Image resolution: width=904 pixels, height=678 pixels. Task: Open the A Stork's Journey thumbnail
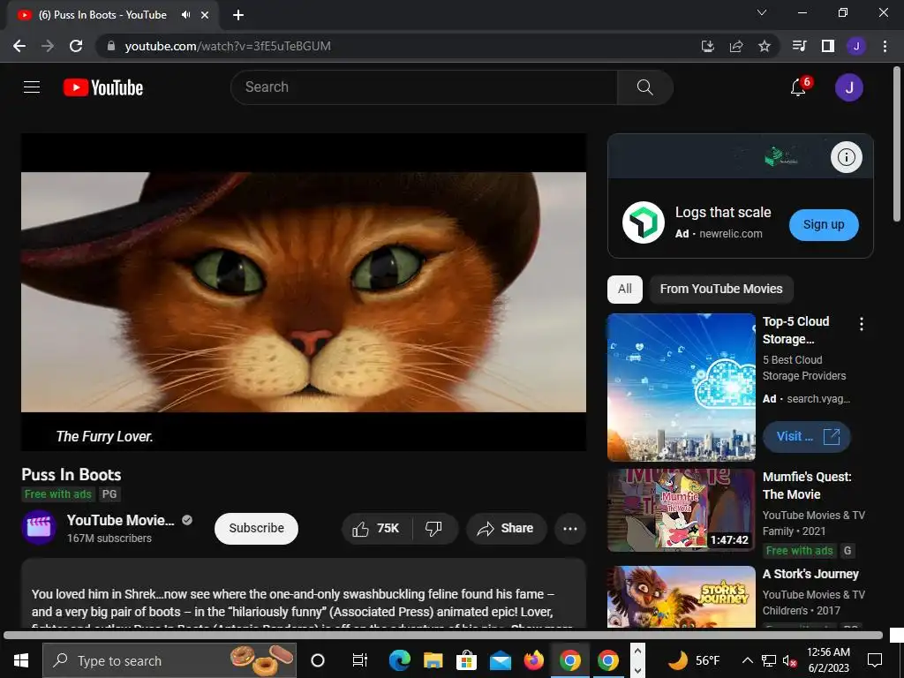pyautogui.click(x=681, y=597)
